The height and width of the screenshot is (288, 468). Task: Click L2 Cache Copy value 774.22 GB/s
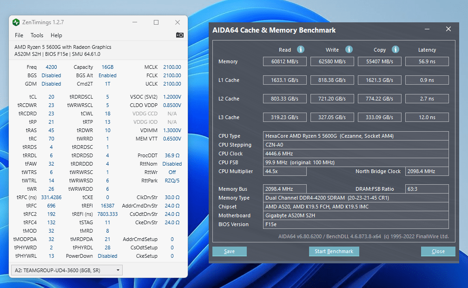coord(380,99)
